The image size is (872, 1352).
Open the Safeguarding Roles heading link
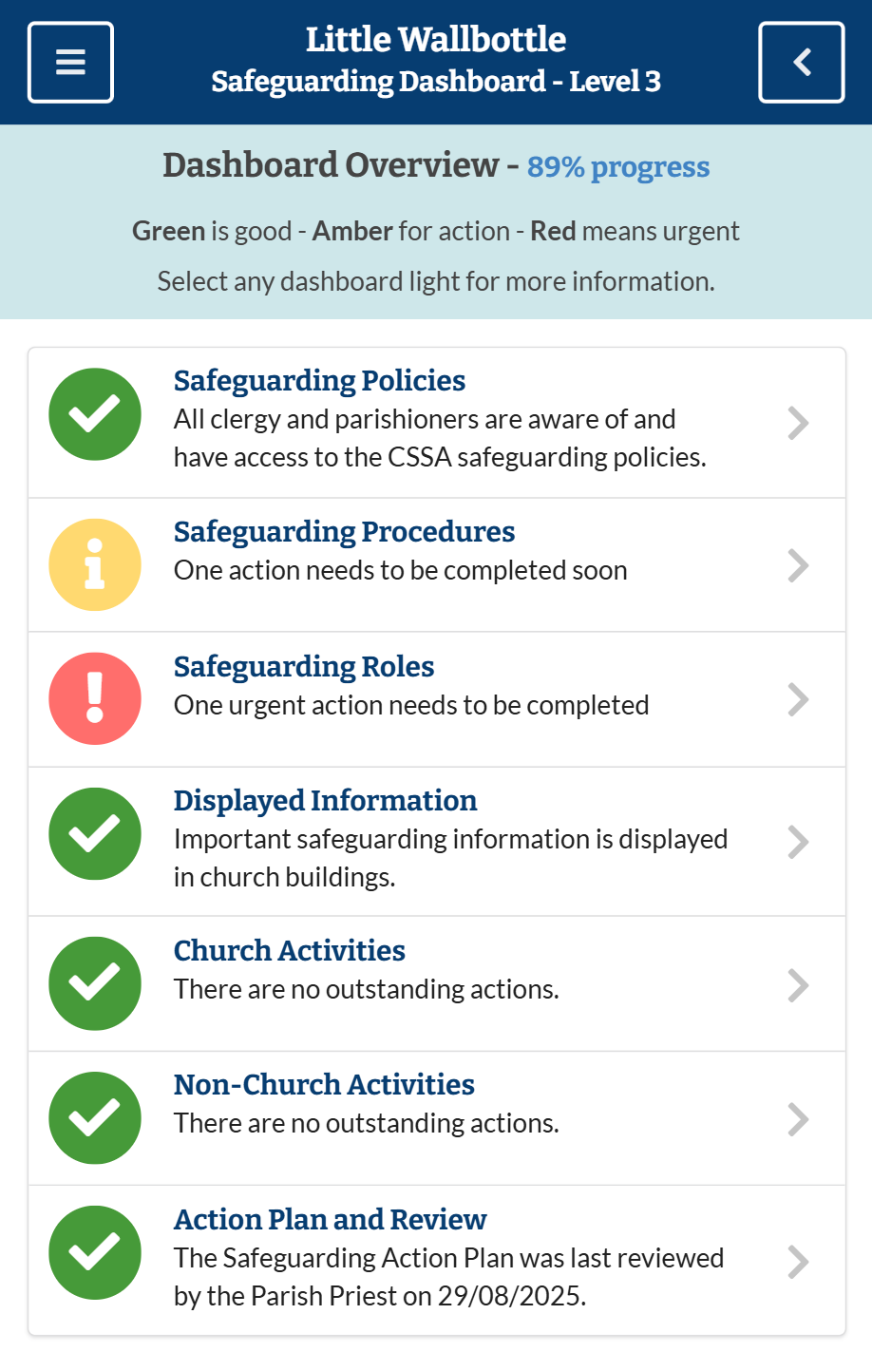[x=304, y=667]
